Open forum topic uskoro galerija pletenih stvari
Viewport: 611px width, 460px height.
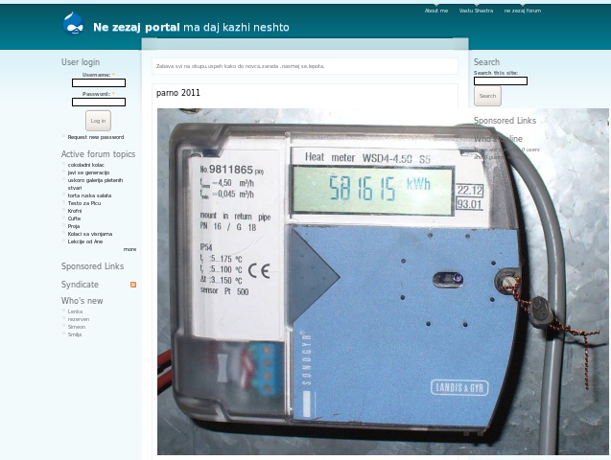click(x=95, y=184)
